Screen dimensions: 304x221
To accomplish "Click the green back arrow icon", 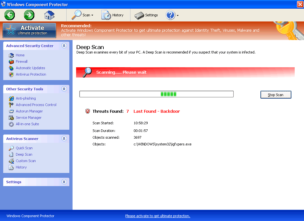I will [x=10, y=15].
